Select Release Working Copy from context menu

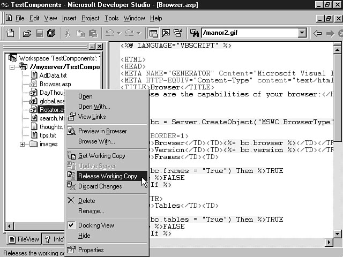coord(107,176)
